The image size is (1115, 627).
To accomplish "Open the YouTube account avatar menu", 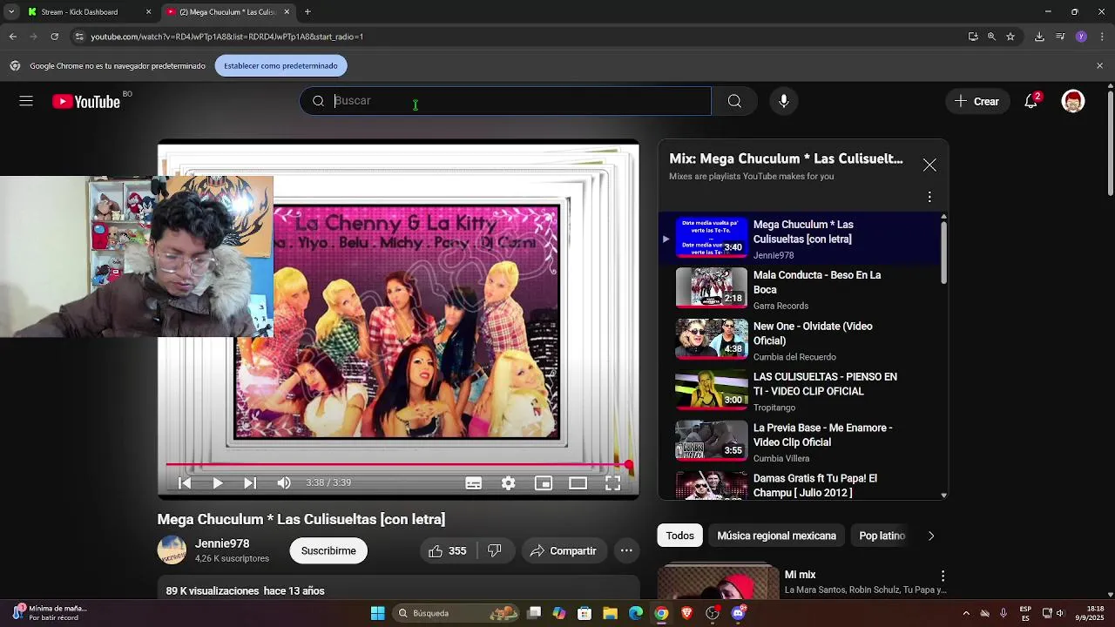I will click(1073, 101).
